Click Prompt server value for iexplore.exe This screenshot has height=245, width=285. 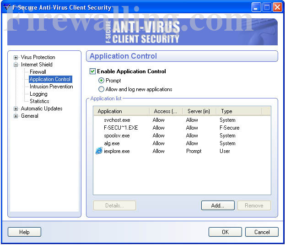pos(194,151)
